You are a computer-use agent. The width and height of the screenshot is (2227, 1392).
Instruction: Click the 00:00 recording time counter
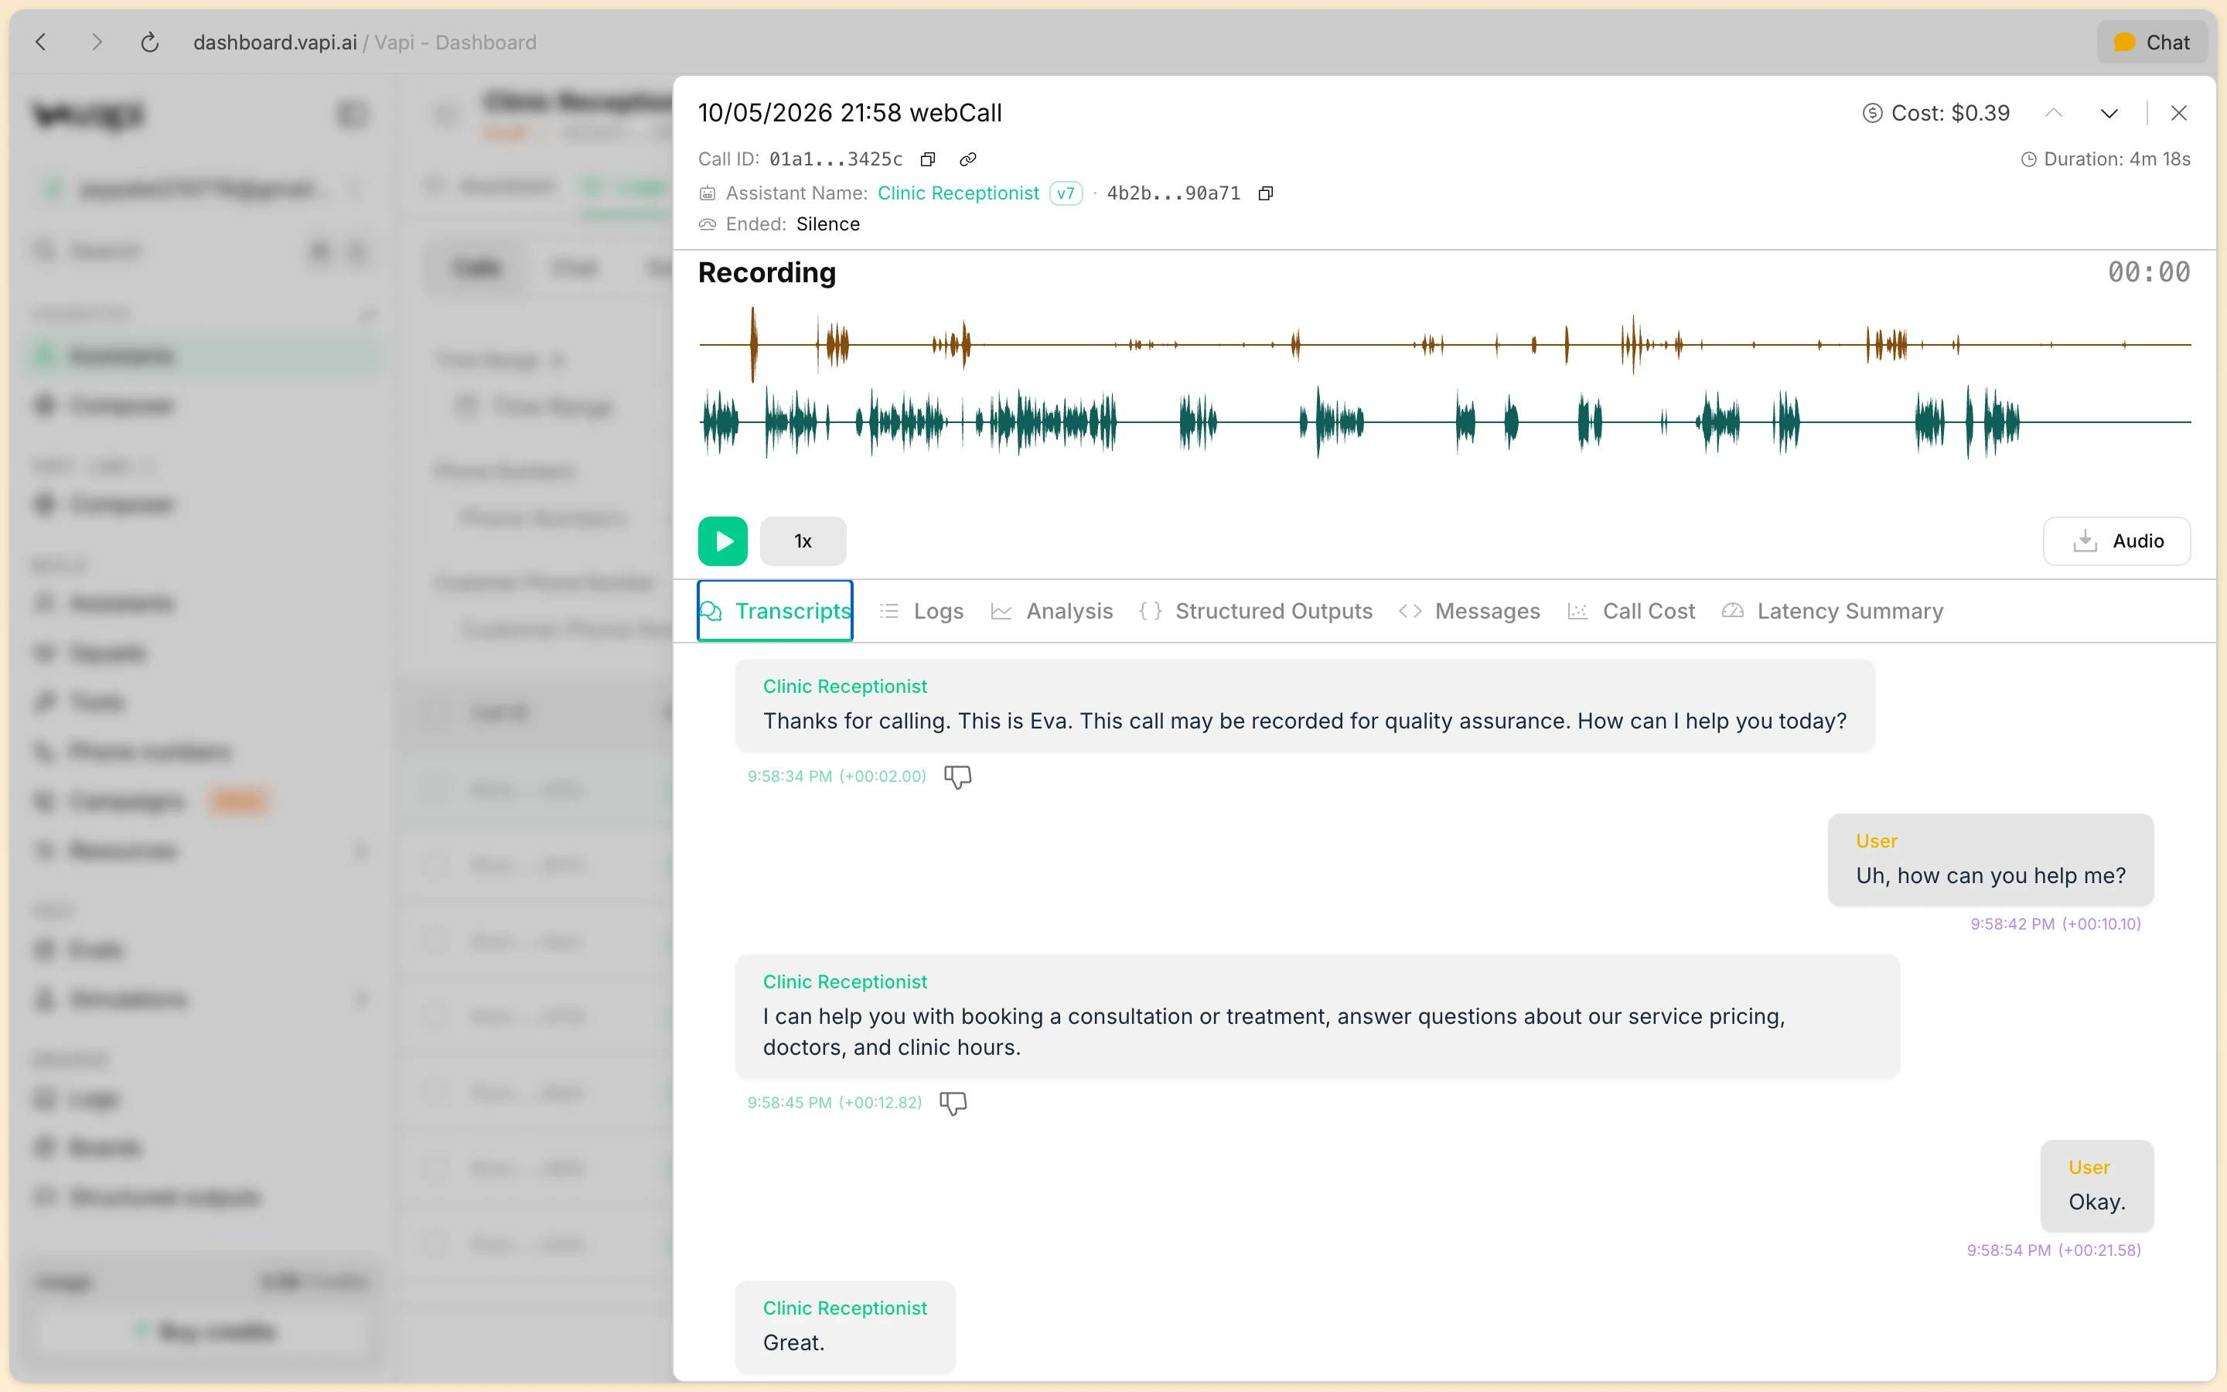click(x=2149, y=272)
